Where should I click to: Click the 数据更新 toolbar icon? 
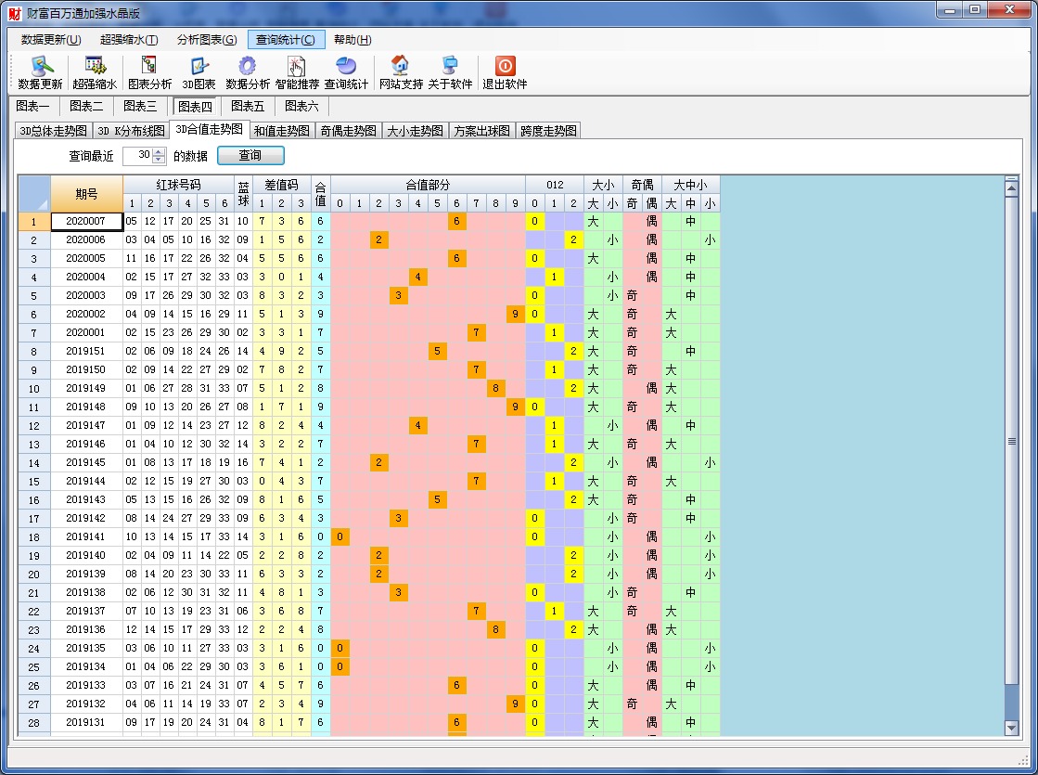click(x=40, y=67)
